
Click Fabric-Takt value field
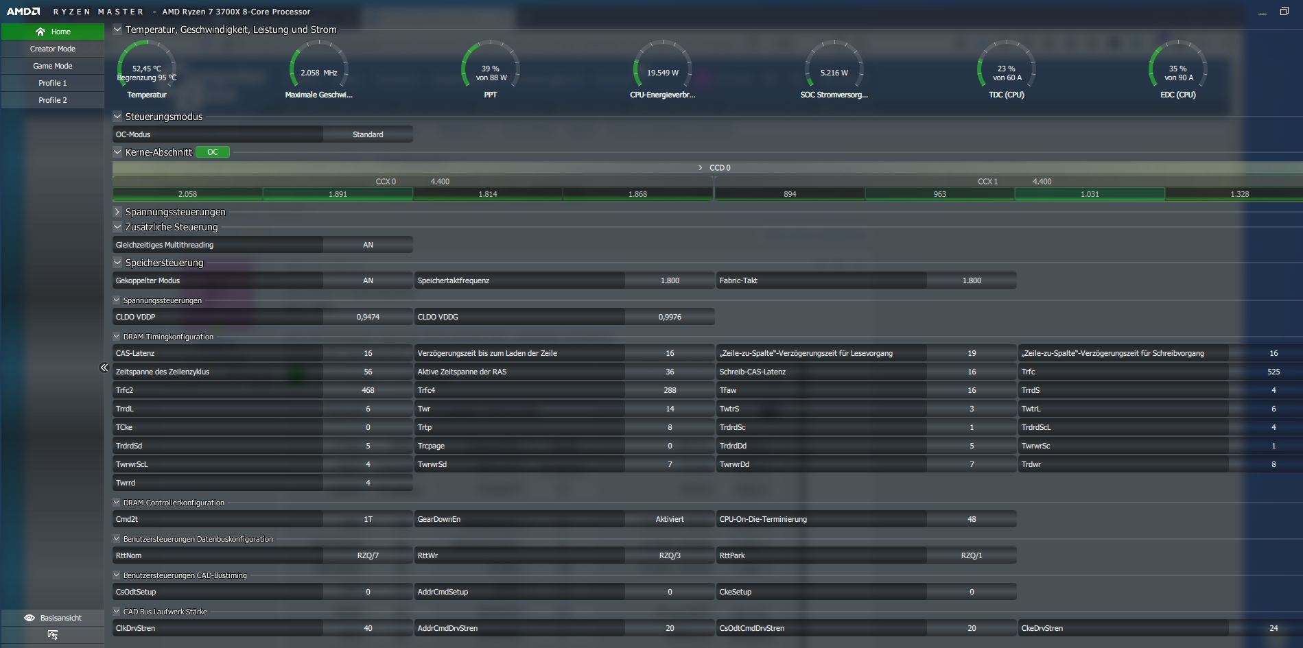coord(972,280)
